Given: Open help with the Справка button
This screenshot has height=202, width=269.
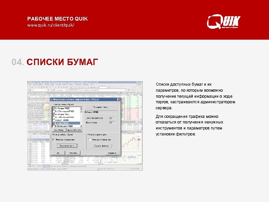Looking at the screenshot, I should point(112,153).
